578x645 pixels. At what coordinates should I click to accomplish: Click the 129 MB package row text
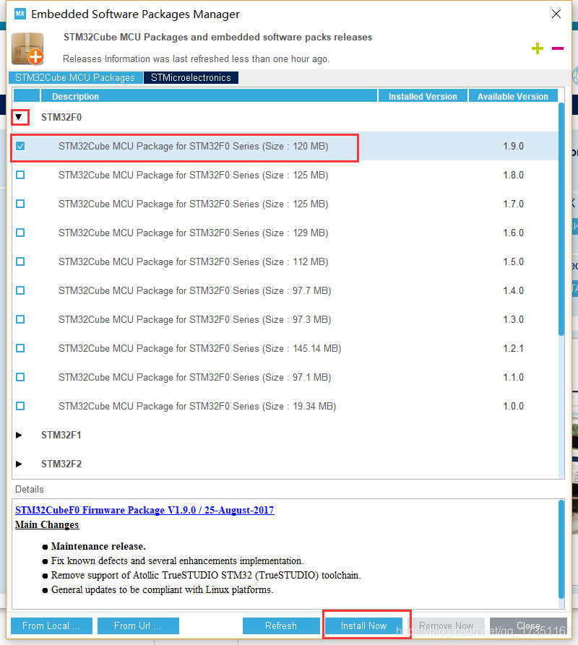click(194, 233)
